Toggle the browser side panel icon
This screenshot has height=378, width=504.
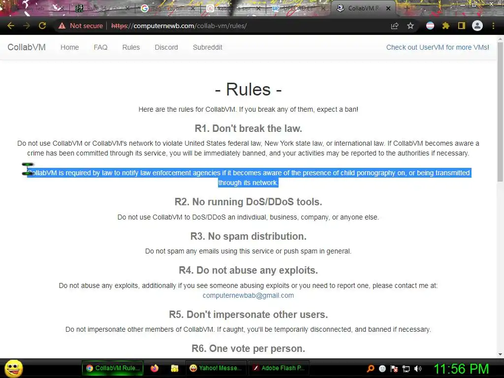tap(462, 26)
